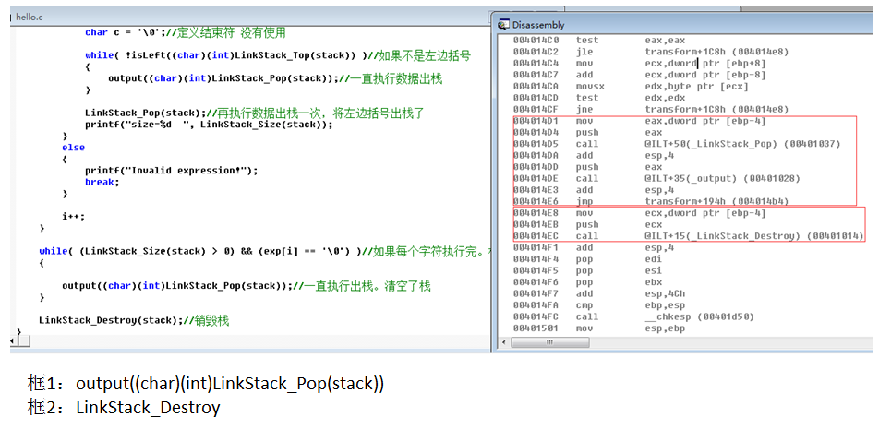The height and width of the screenshot is (441, 891).
Task: Click the 'break;' statement line
Action: [x=102, y=182]
